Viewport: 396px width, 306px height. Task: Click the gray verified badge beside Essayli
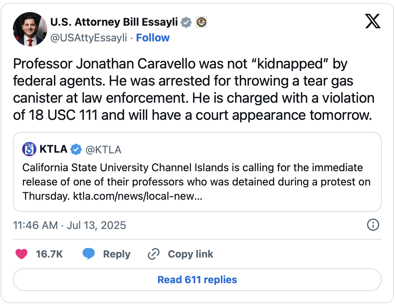click(186, 22)
